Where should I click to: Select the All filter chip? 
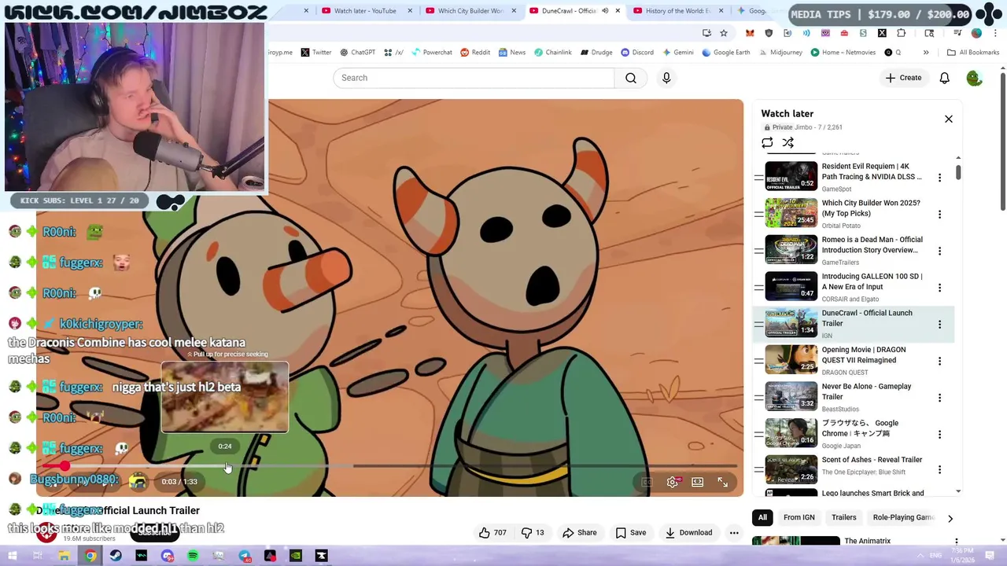point(762,517)
